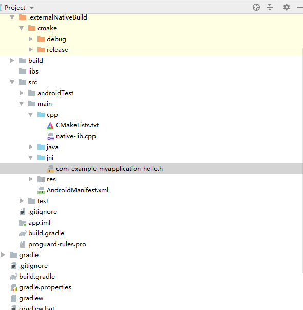The height and width of the screenshot is (310, 303).
Task: Collapse the .externalNativeBuild folder
Action: click(x=12, y=17)
